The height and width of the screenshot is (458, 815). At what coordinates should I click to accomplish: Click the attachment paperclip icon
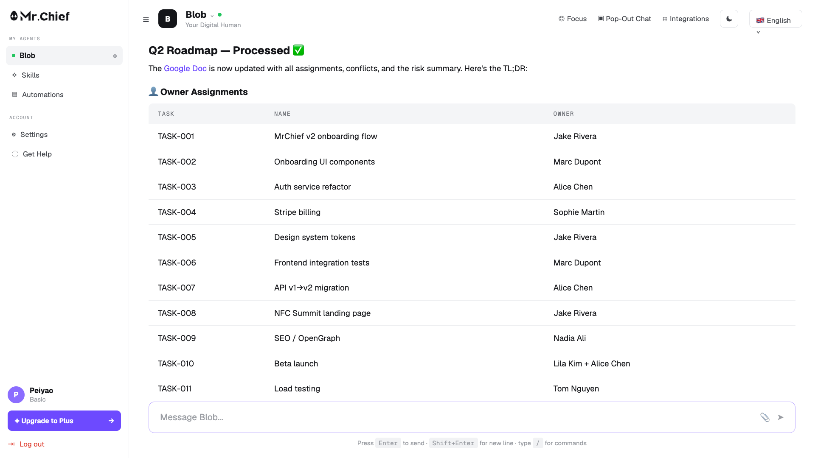[765, 417]
